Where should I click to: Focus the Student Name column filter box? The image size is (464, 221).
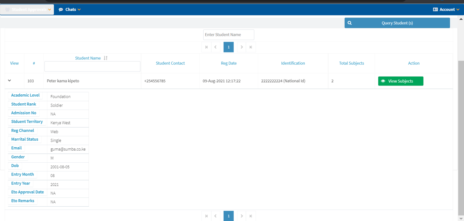tap(92, 67)
